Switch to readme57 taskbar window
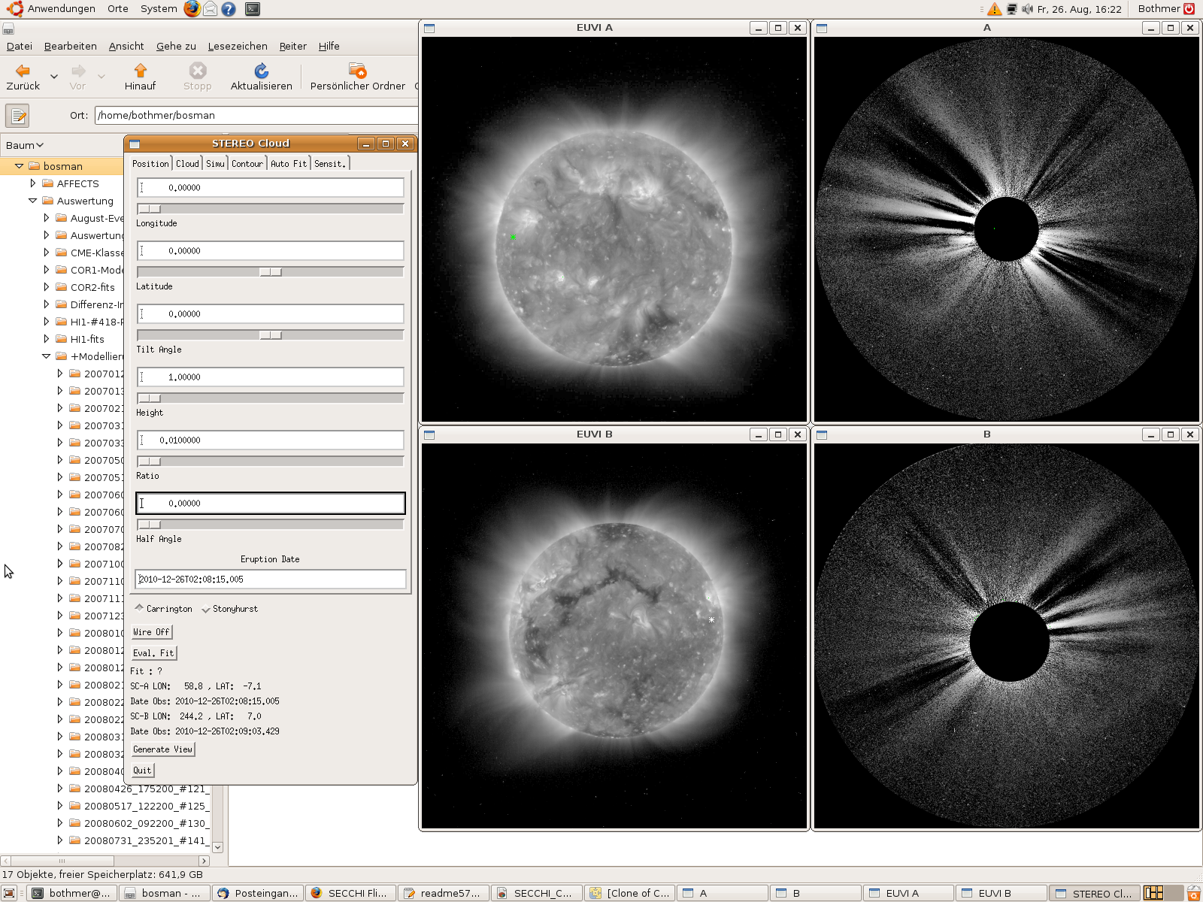This screenshot has width=1203, height=902. coord(444,893)
